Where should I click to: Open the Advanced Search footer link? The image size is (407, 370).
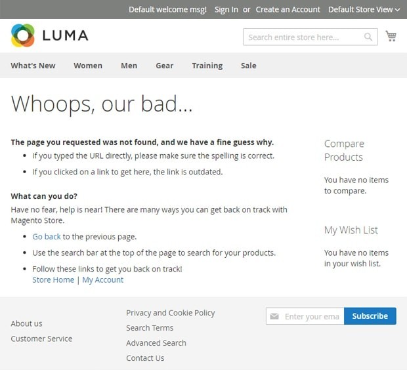[x=156, y=343]
